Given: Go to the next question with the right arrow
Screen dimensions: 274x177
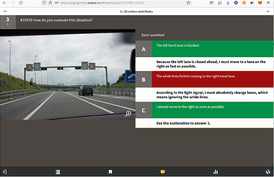Looking at the screenshot, I should coord(267,11).
